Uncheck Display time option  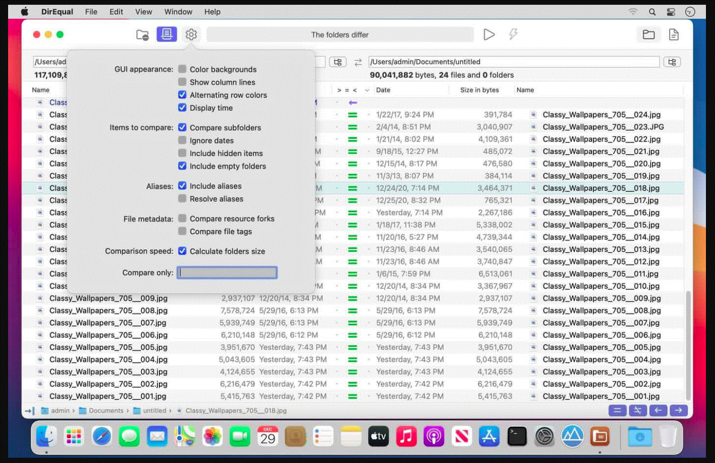[182, 108]
